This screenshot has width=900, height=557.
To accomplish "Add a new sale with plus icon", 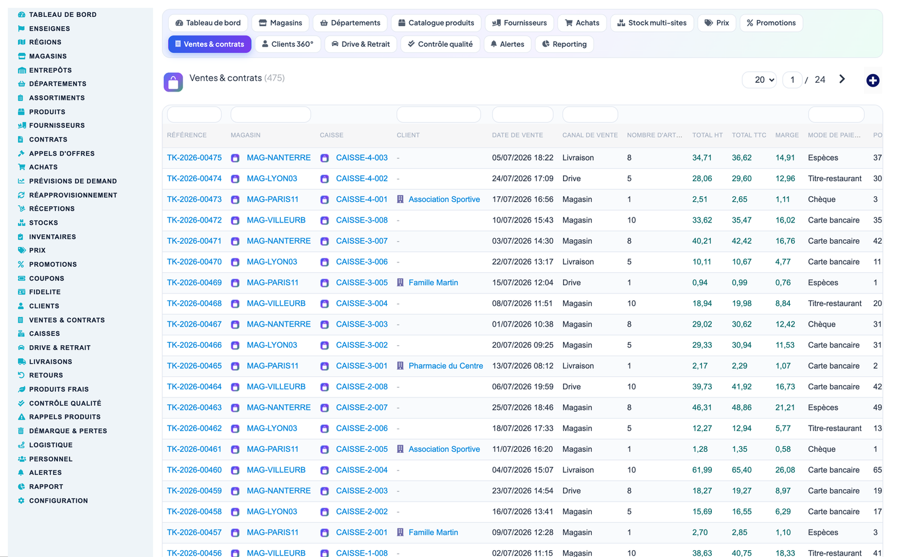I will [x=873, y=80].
